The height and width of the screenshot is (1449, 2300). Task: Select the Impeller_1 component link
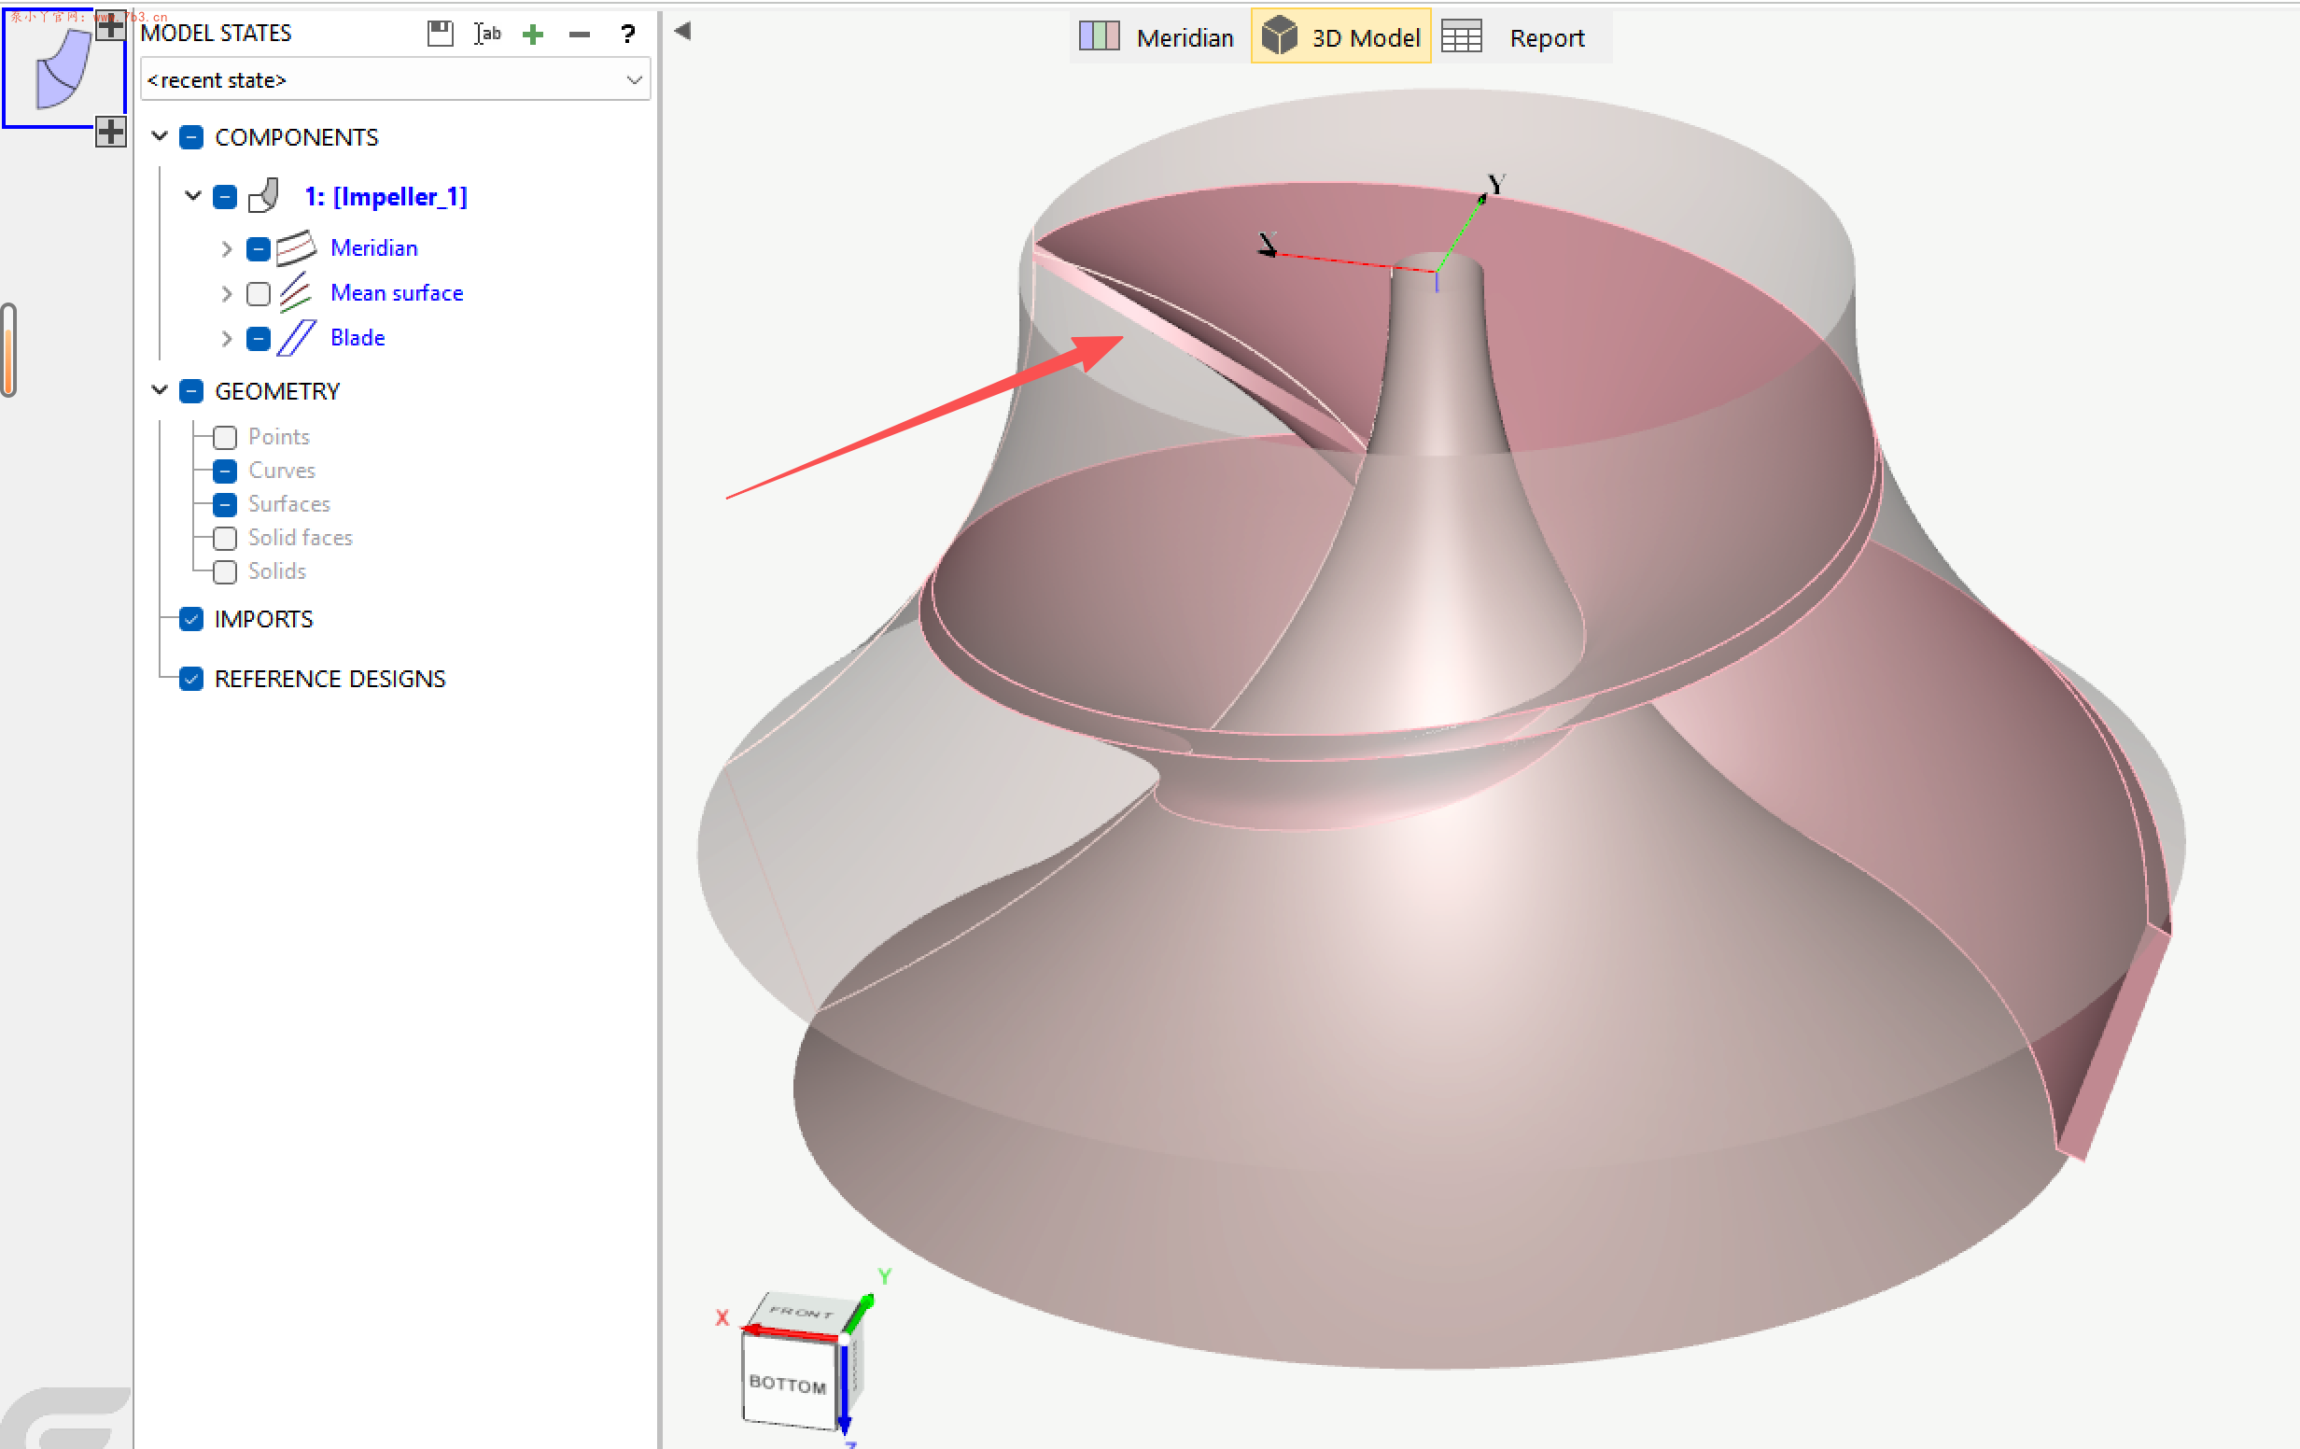click(385, 197)
